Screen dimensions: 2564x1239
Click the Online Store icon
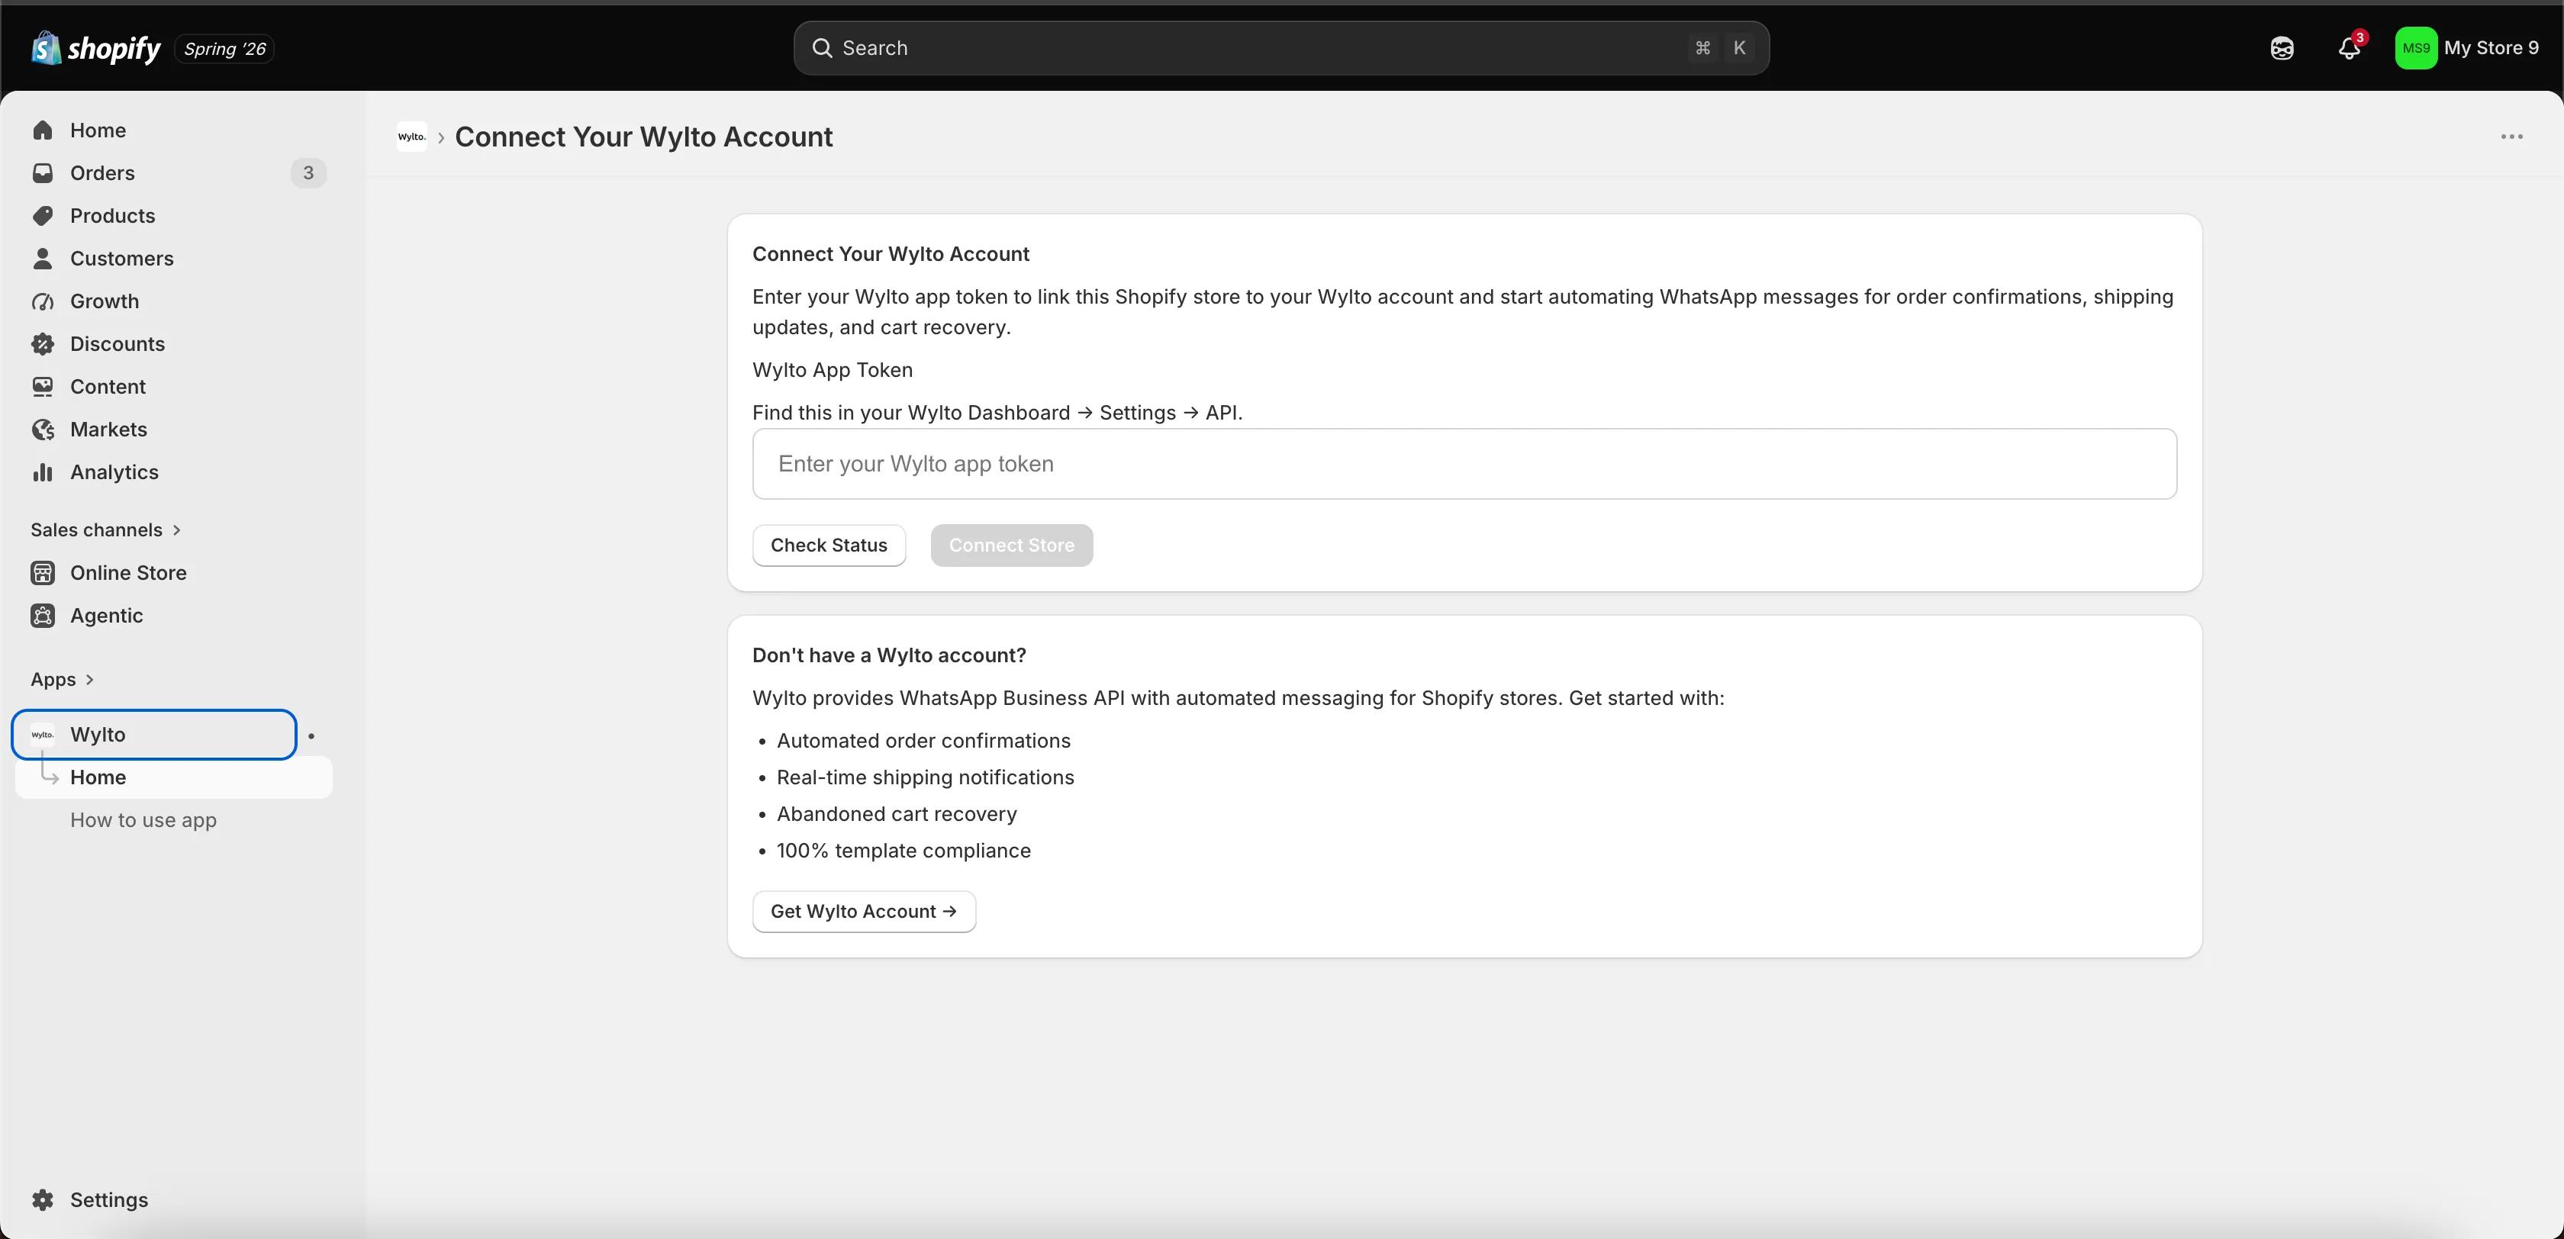tap(43, 573)
